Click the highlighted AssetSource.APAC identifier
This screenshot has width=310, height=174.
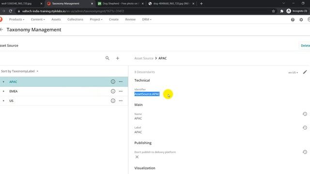pyautogui.click(x=147, y=94)
